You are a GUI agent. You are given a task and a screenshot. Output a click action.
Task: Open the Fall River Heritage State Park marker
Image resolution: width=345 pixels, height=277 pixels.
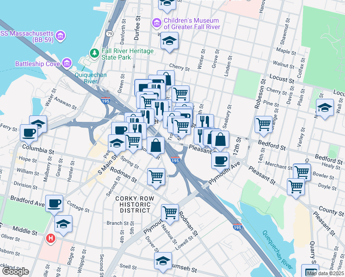point(95,54)
